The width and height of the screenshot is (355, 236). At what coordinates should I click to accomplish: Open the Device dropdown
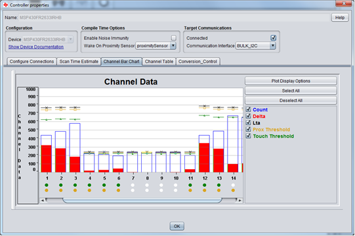[47, 39]
